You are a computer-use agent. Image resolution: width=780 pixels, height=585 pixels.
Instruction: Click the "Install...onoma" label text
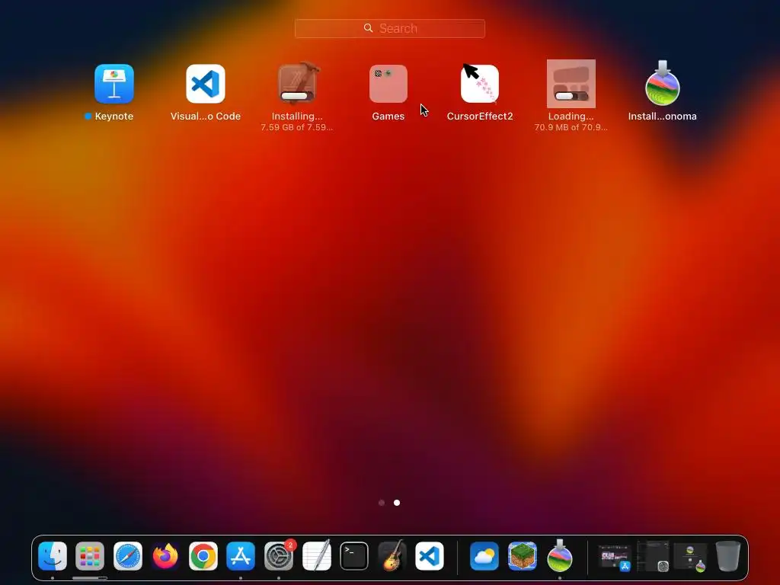[x=662, y=116]
